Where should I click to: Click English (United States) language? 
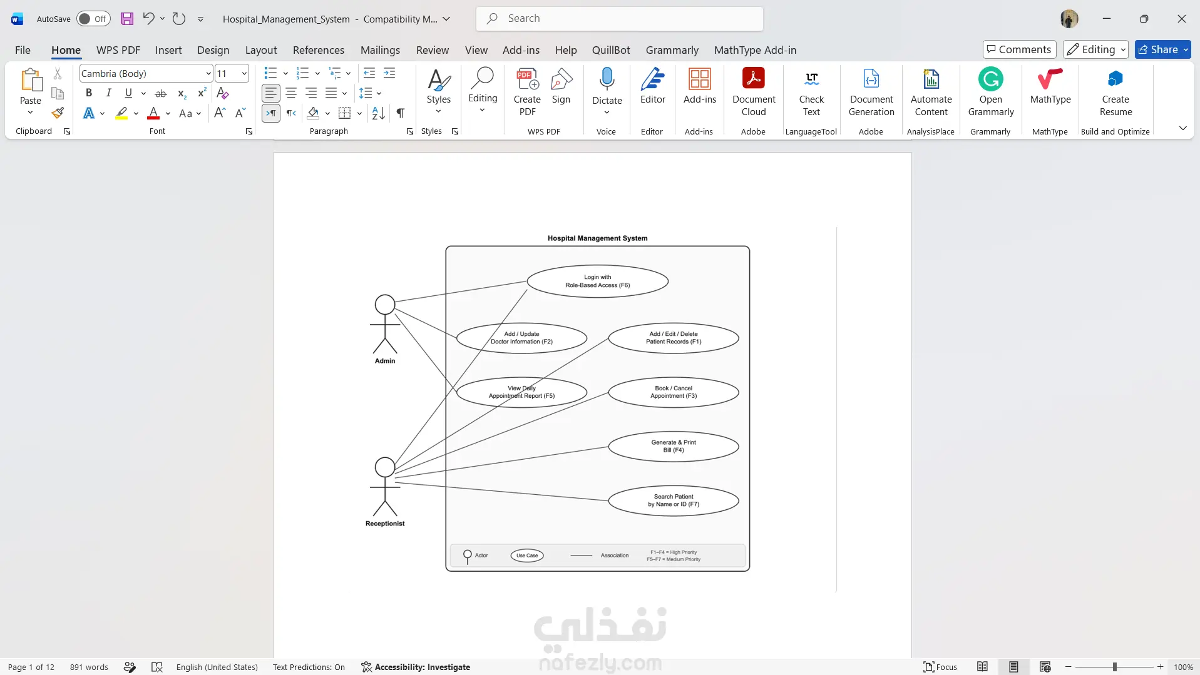[x=217, y=667]
